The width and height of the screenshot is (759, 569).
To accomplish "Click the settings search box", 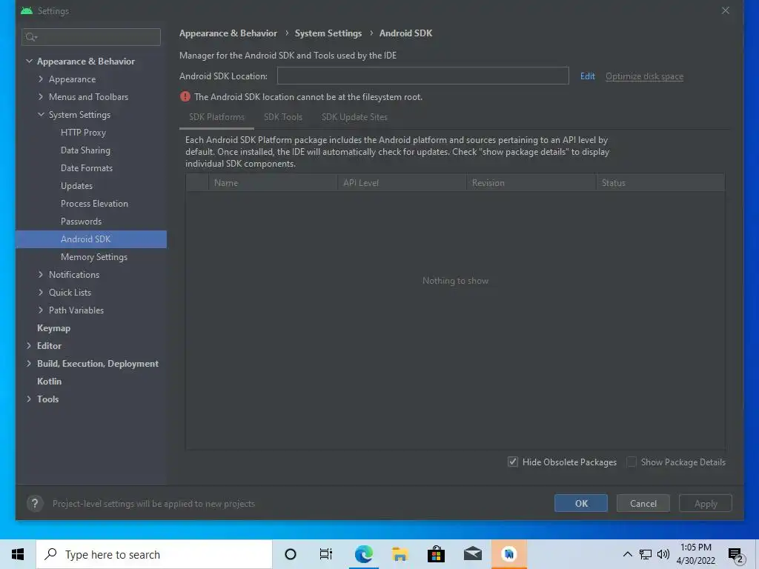I will pyautogui.click(x=91, y=37).
